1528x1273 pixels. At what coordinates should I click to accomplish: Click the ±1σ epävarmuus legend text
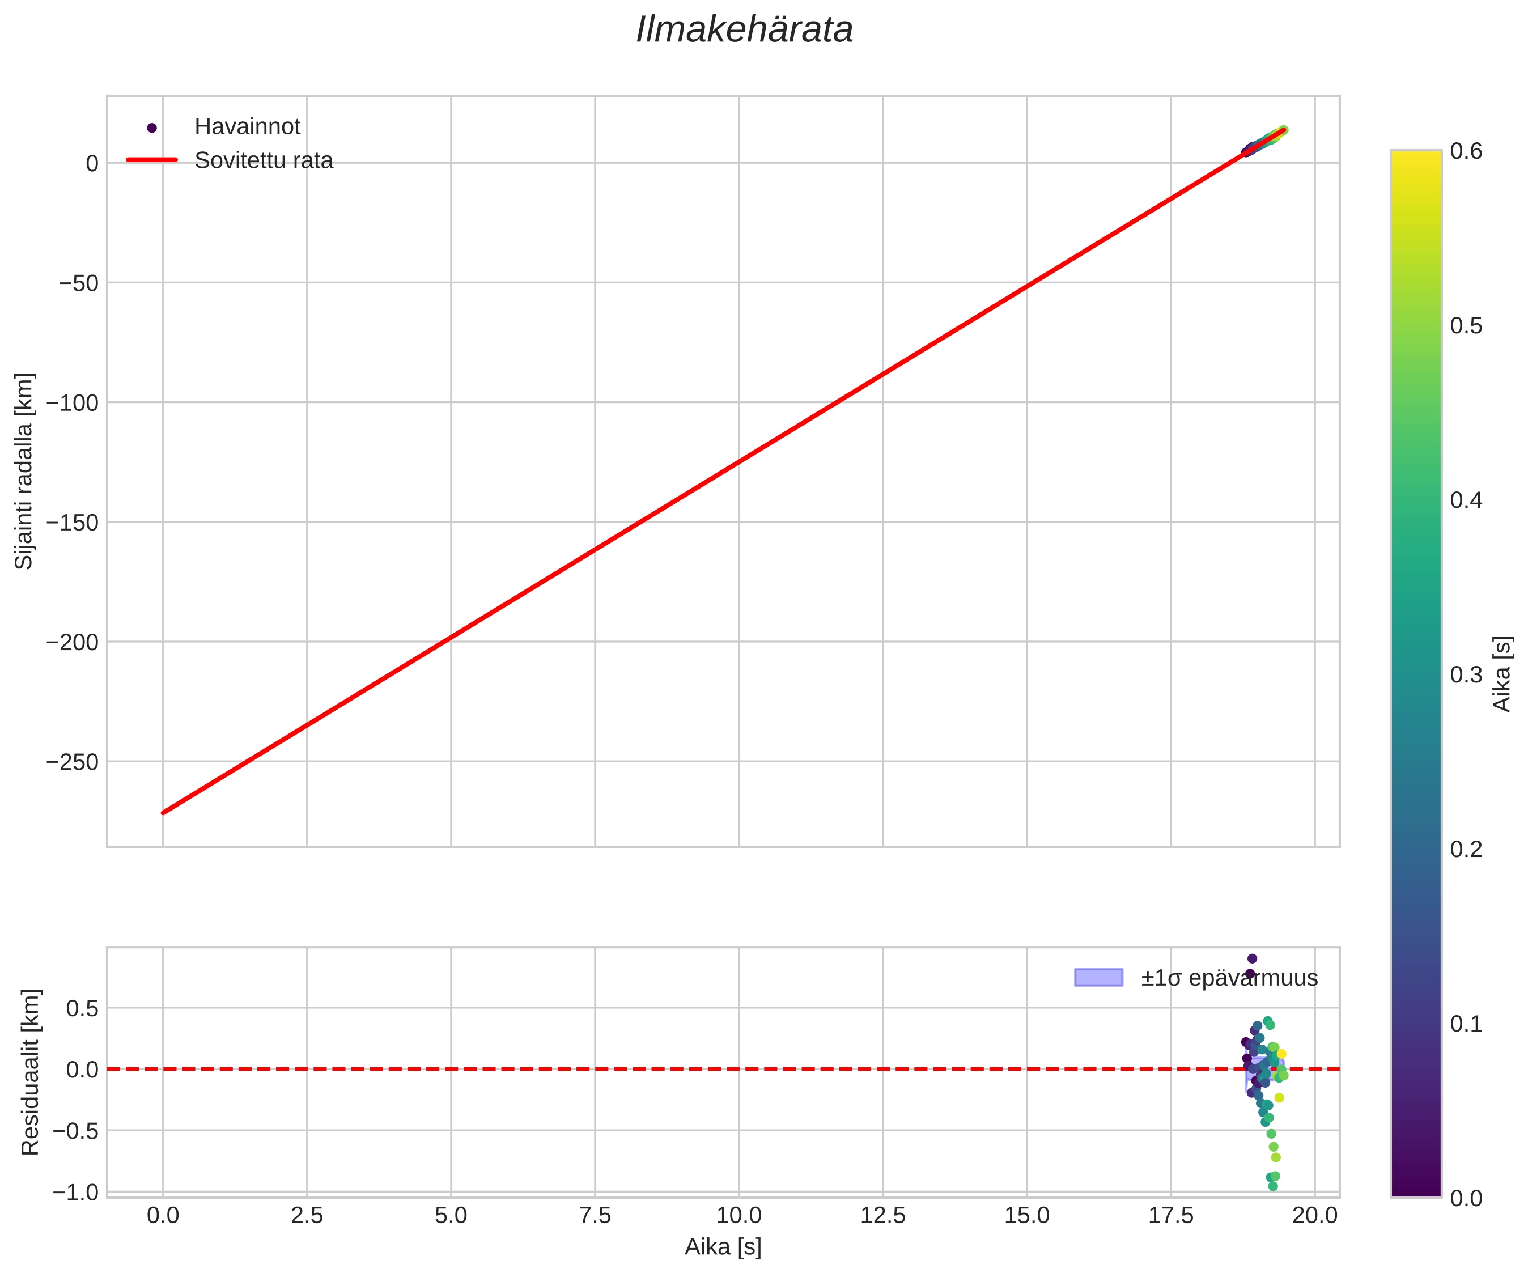(x=1229, y=978)
